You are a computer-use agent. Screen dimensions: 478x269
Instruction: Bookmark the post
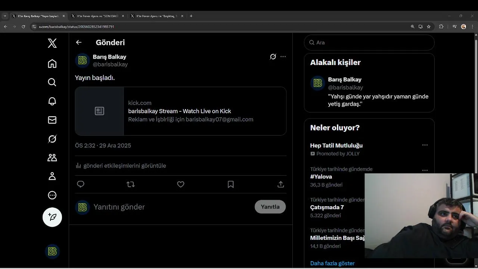coord(231,184)
